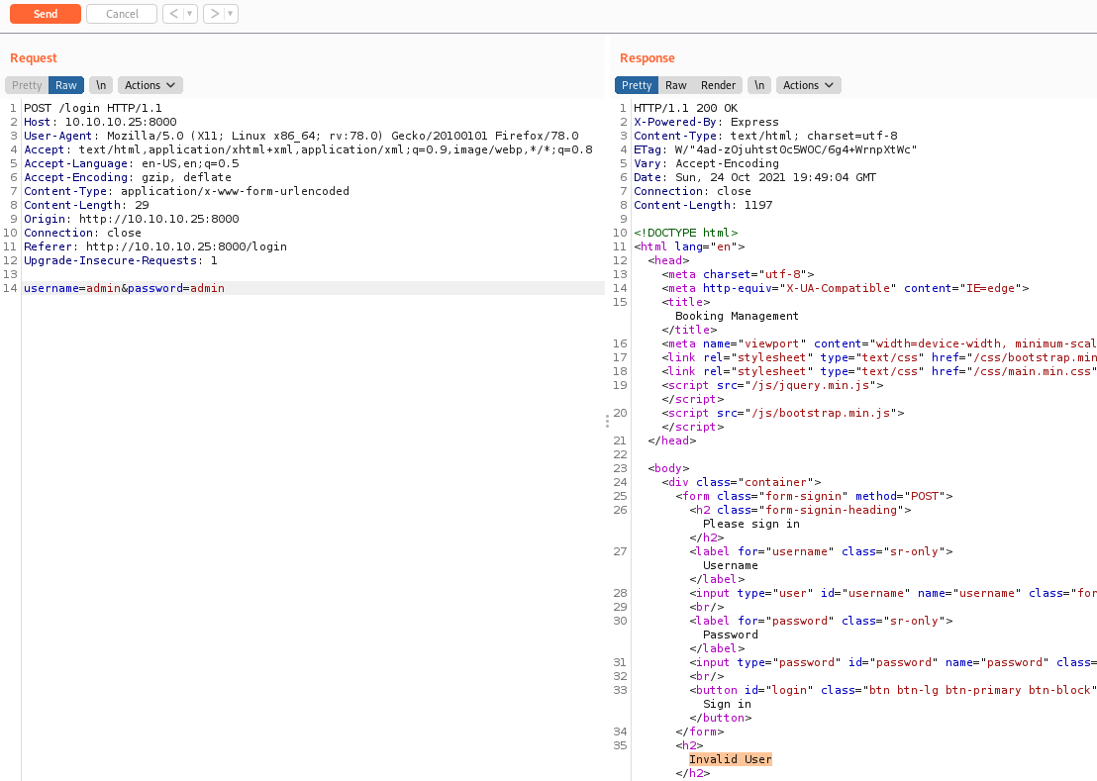This screenshot has height=781, width=1097.
Task: Switch Request view to Raw tab
Action: coord(66,85)
